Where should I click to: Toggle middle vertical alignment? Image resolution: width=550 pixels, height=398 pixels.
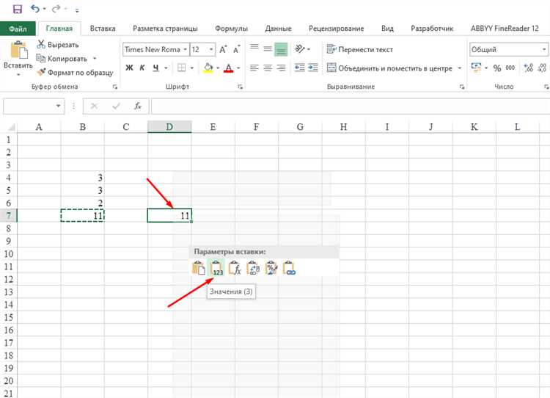pos(268,48)
